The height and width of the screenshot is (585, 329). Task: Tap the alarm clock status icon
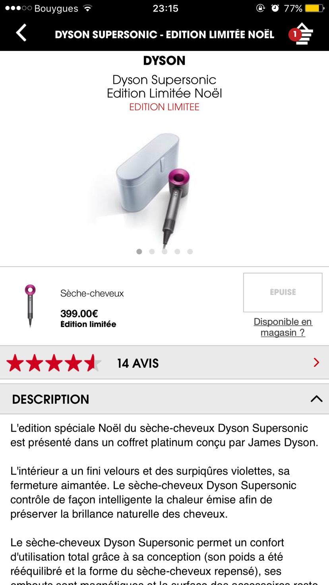(275, 8)
